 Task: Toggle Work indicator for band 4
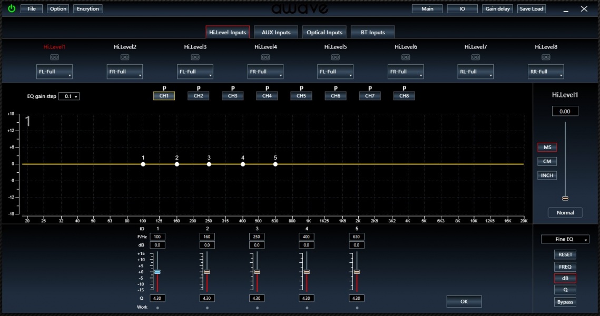[x=307, y=308]
